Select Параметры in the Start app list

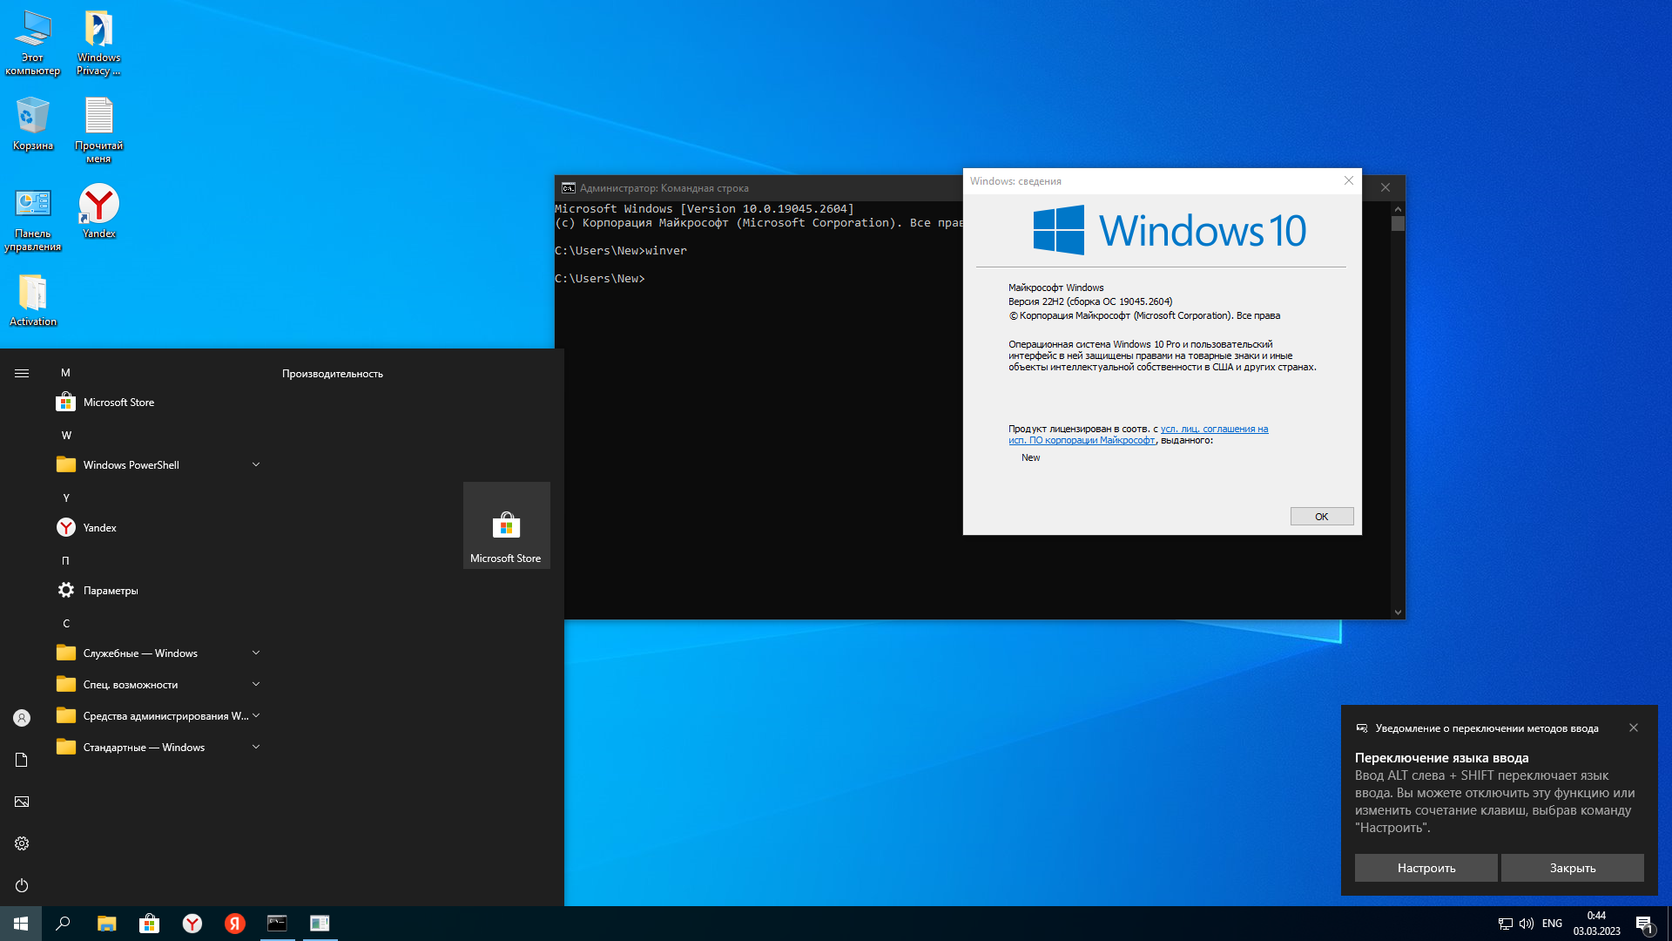click(x=111, y=591)
